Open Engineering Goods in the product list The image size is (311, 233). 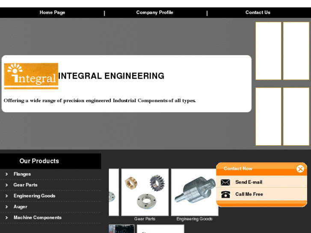(x=35, y=196)
